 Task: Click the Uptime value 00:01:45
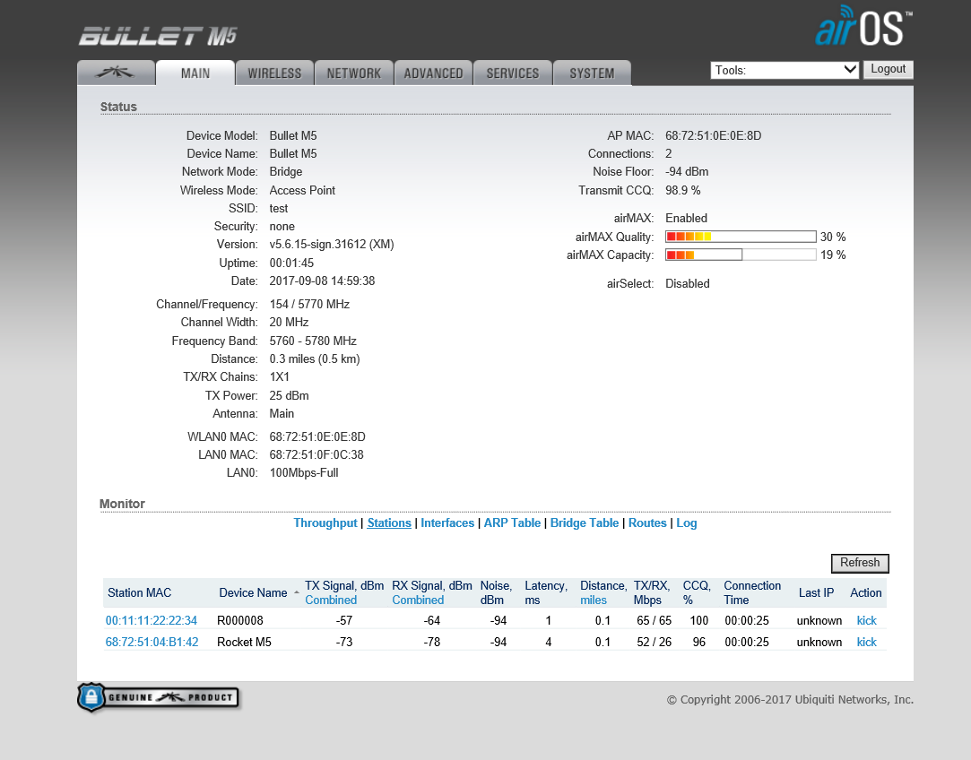291,263
